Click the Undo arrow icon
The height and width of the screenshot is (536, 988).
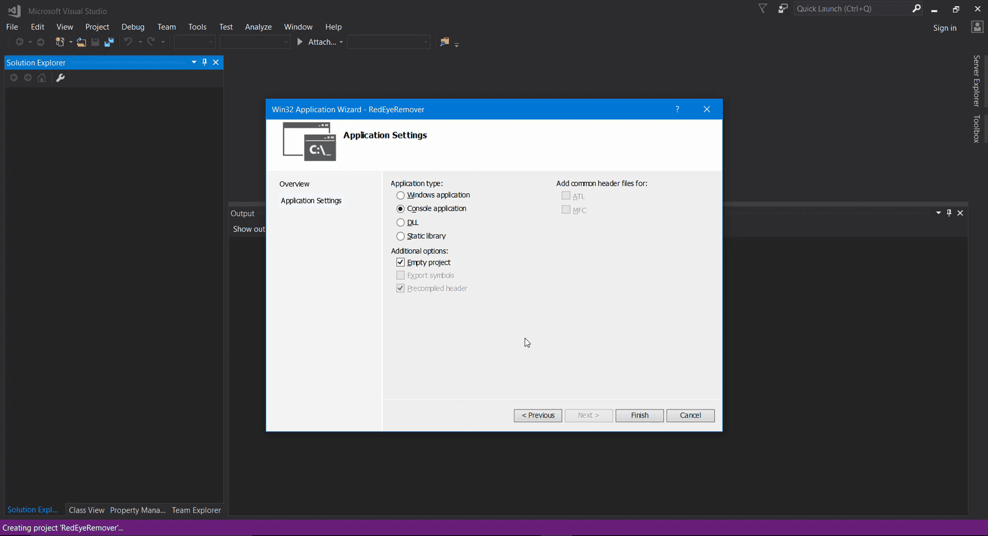coord(128,42)
